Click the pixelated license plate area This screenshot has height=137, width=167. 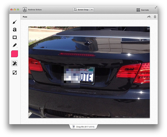pyautogui.click(x=70, y=77)
